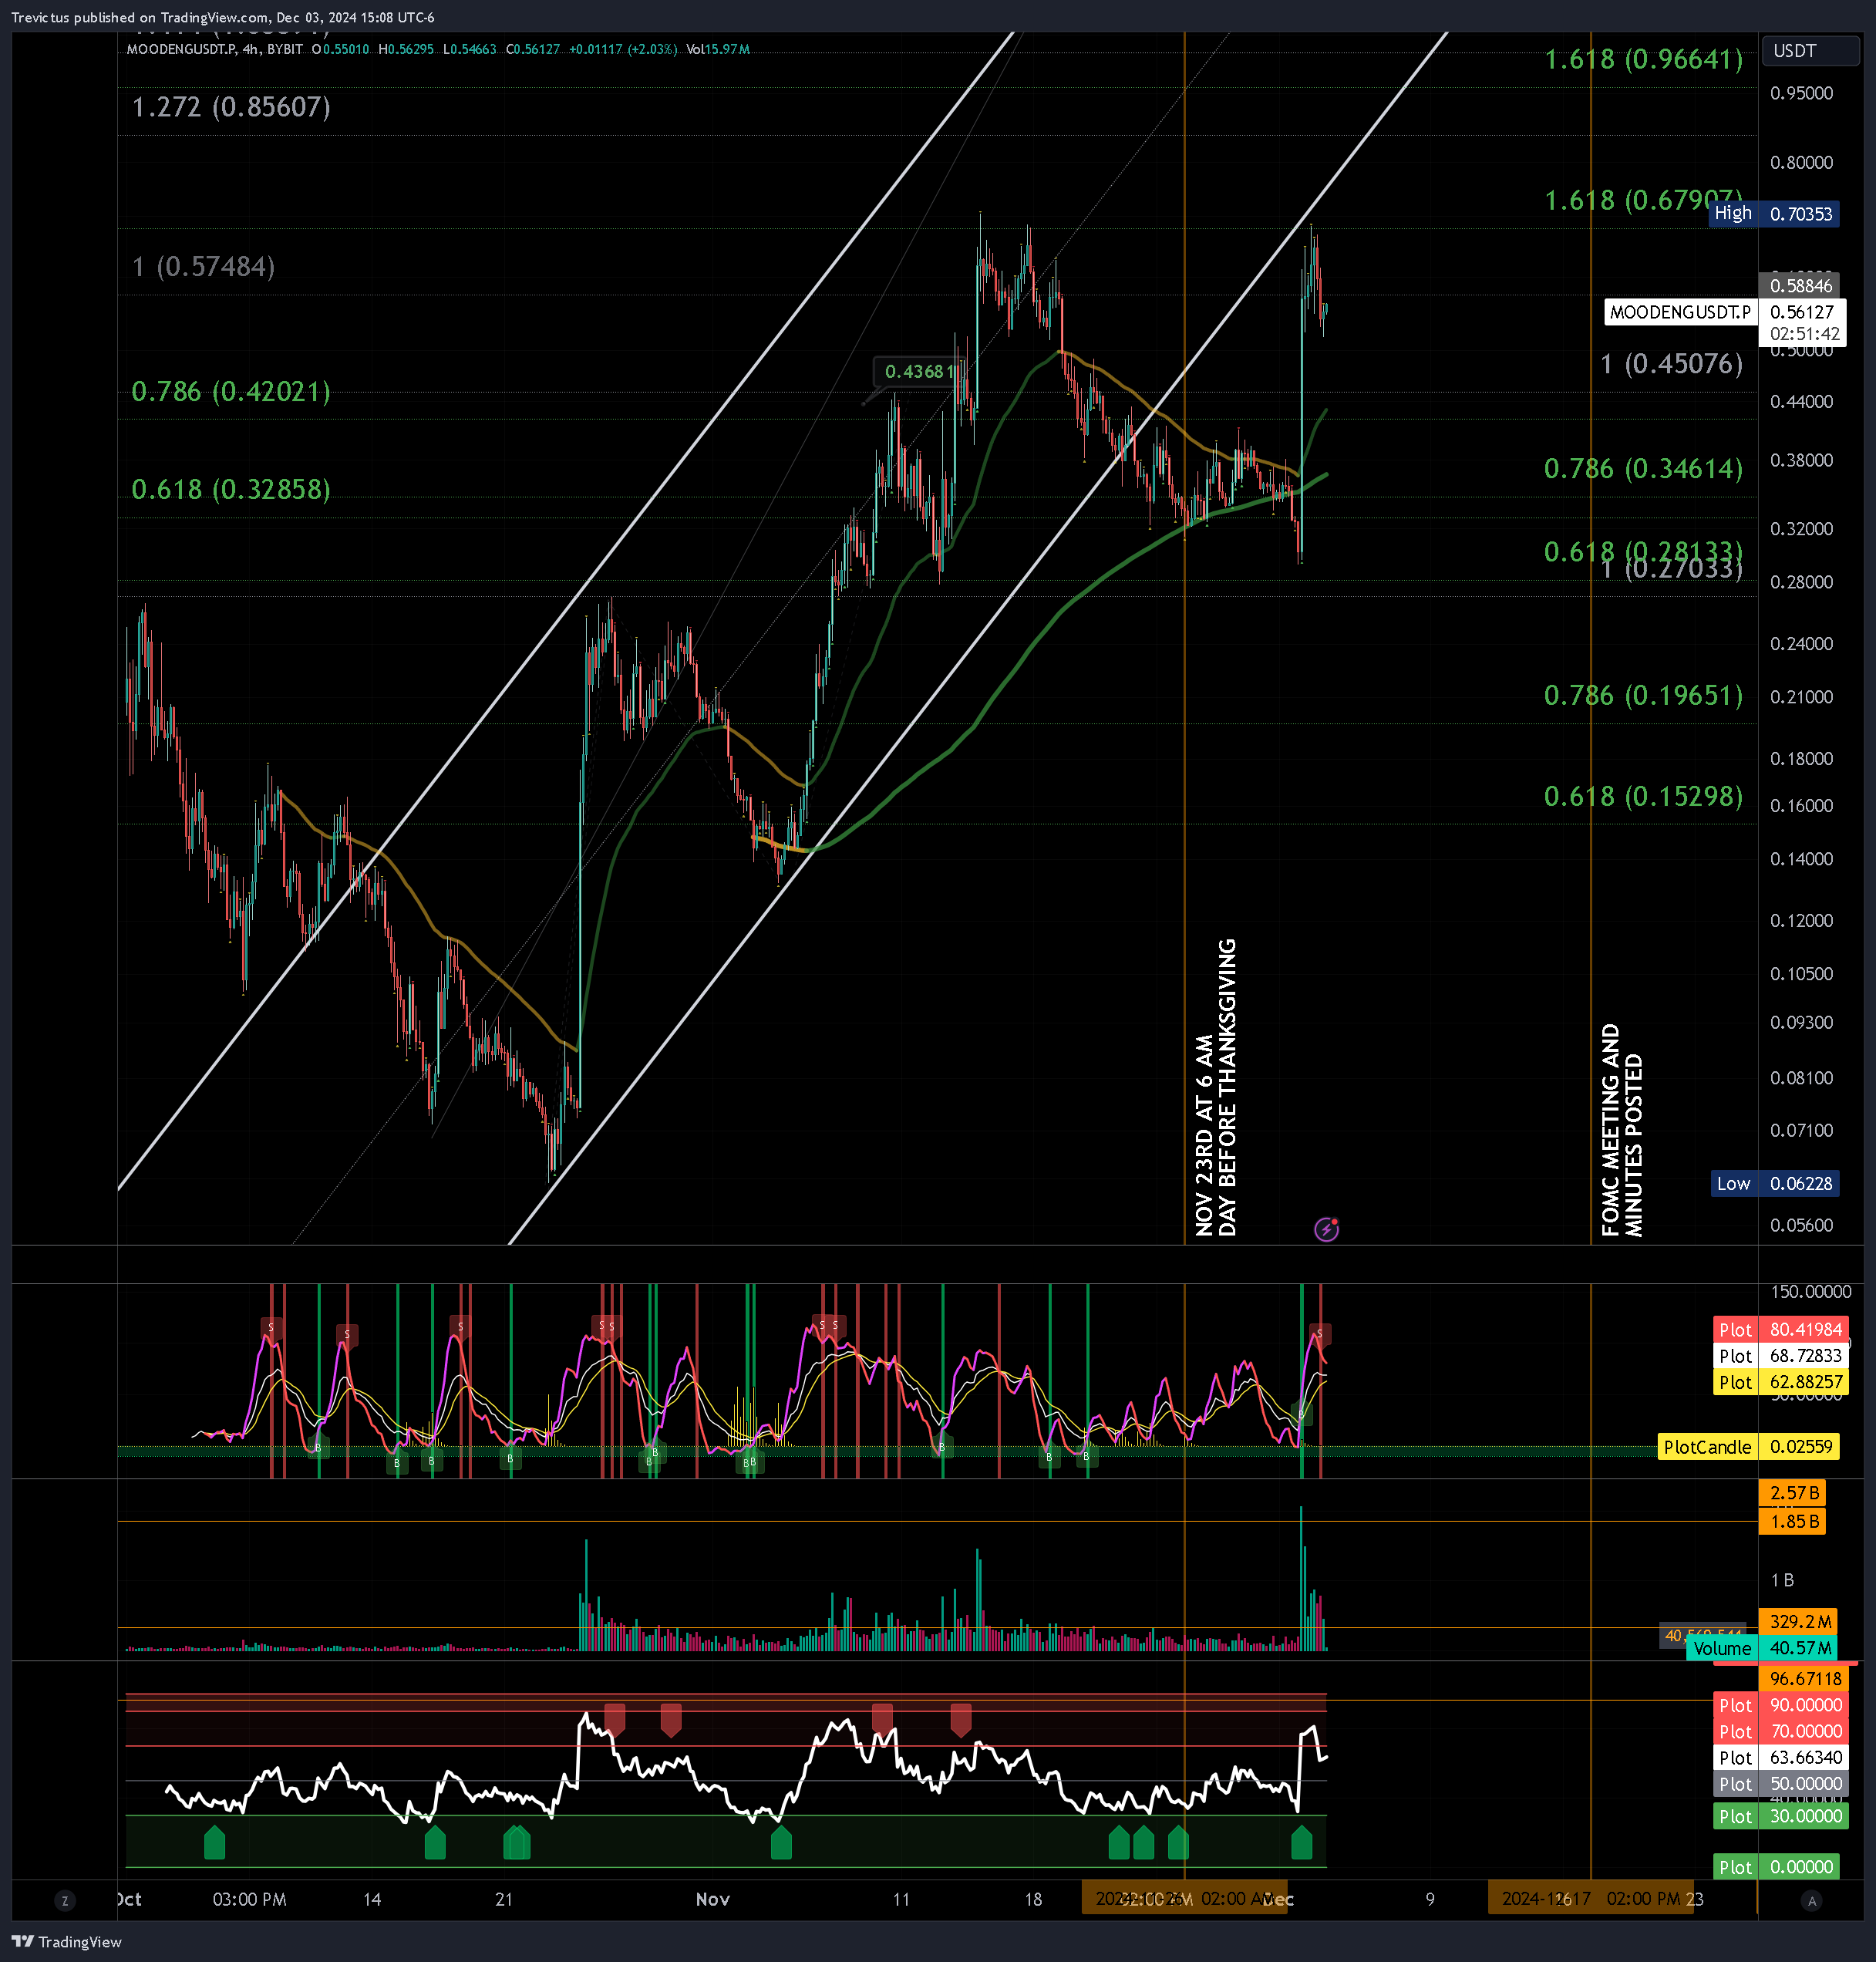Select the FOMC MEETING AND MINUTES POSTED note

(x=1621, y=1130)
